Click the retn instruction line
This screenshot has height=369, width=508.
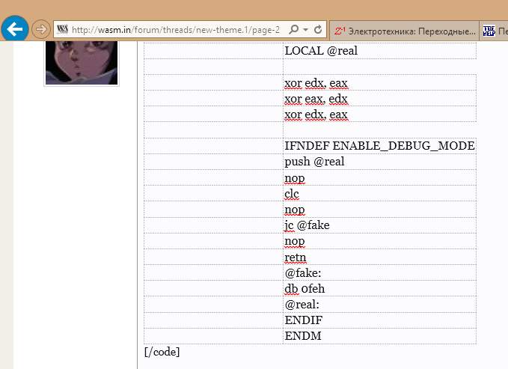(x=296, y=257)
